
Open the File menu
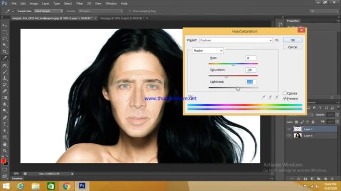coord(14,4)
